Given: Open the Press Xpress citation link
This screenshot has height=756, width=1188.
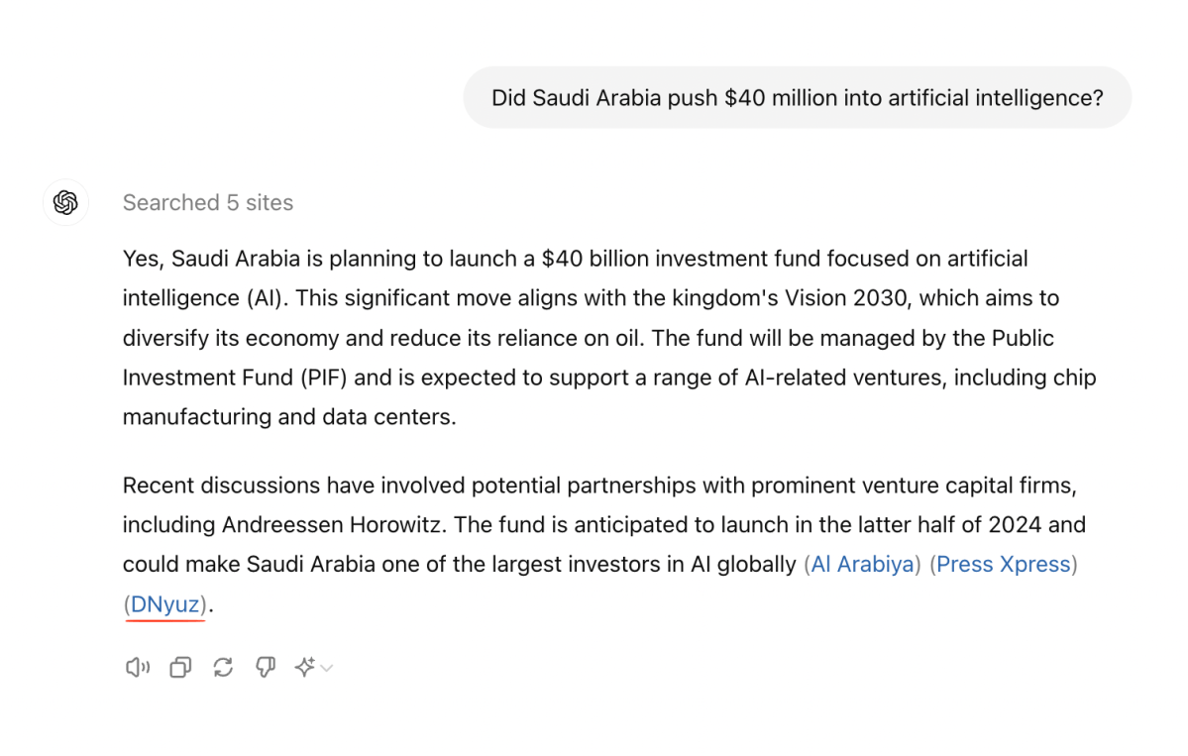Looking at the screenshot, I should (1004, 565).
